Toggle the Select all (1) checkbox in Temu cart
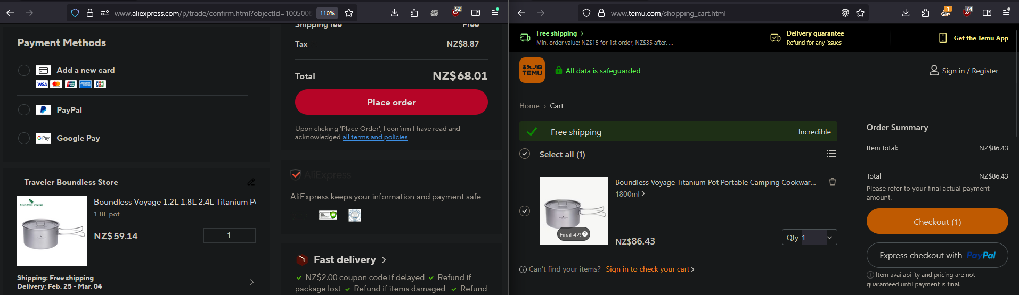Image resolution: width=1019 pixels, height=295 pixels. coord(525,154)
